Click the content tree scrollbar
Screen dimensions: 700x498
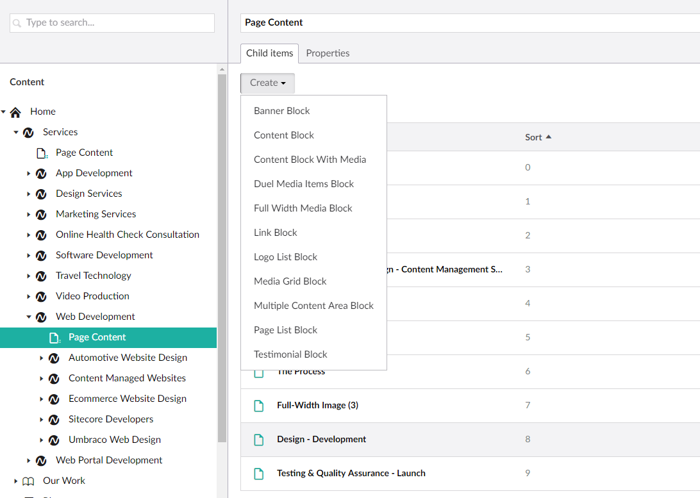pyautogui.click(x=222, y=256)
